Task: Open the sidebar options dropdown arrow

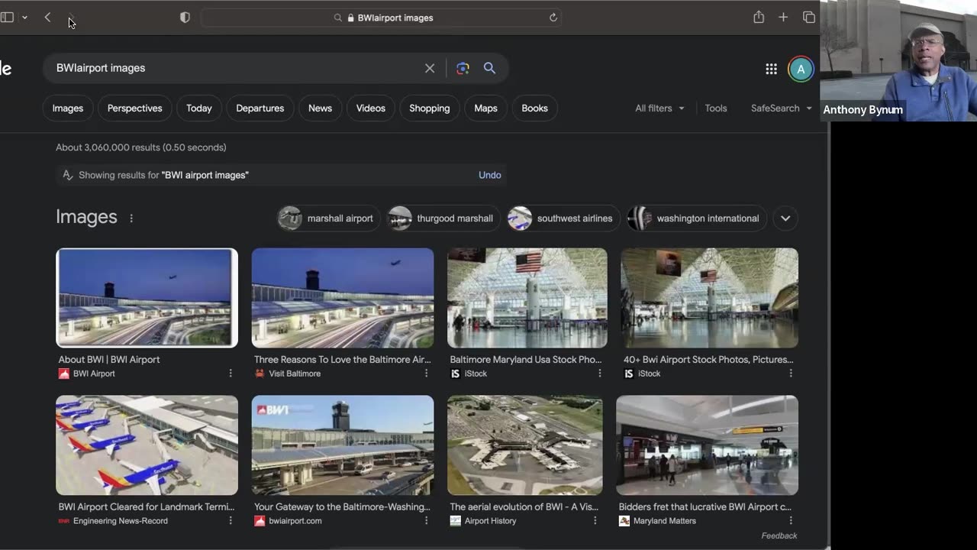Action: click(x=24, y=18)
